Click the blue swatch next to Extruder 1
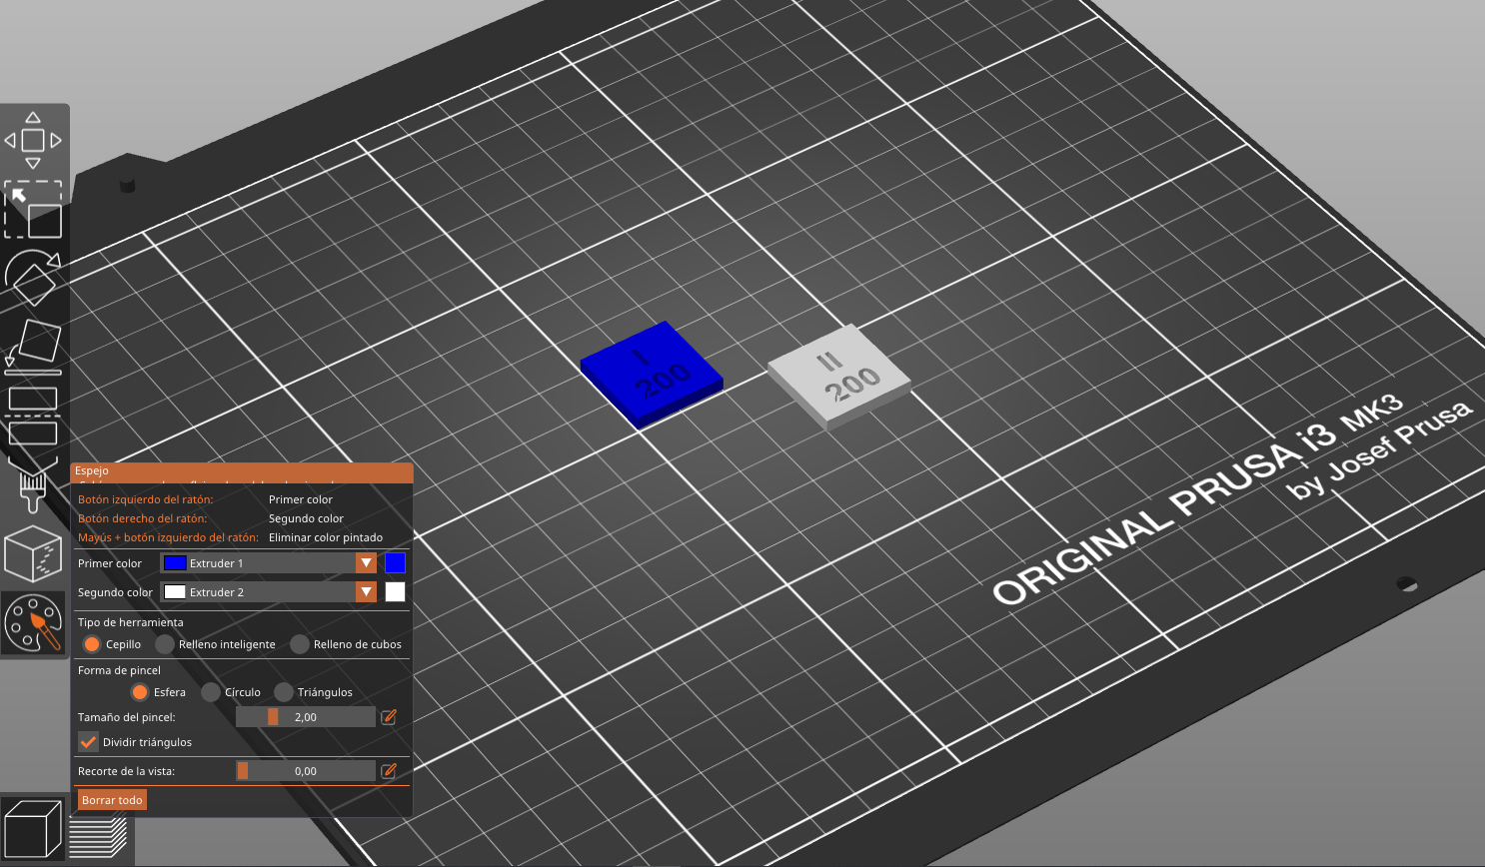Image resolution: width=1485 pixels, height=867 pixels. (x=395, y=562)
